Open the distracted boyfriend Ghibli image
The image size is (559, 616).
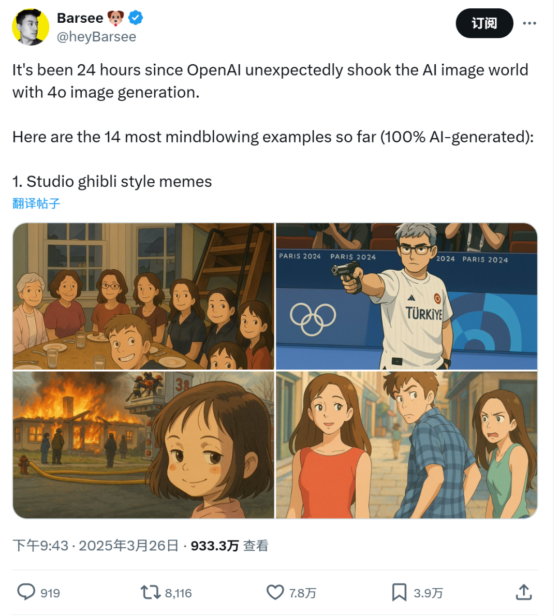coord(407,445)
